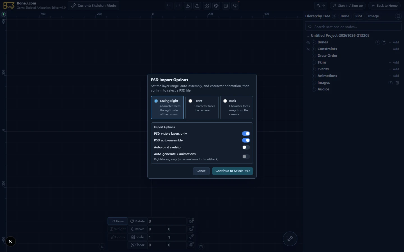This screenshot has width=404, height=252.
Task: Click the upload/export icon in top toolbar
Action: click(x=197, y=6)
